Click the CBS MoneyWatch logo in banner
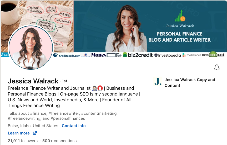 213,55
